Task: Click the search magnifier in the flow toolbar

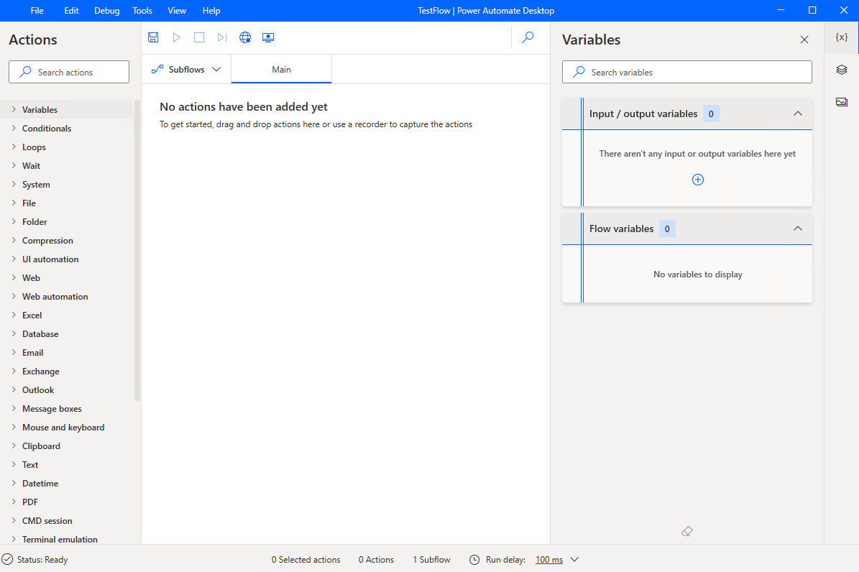Action: click(528, 37)
